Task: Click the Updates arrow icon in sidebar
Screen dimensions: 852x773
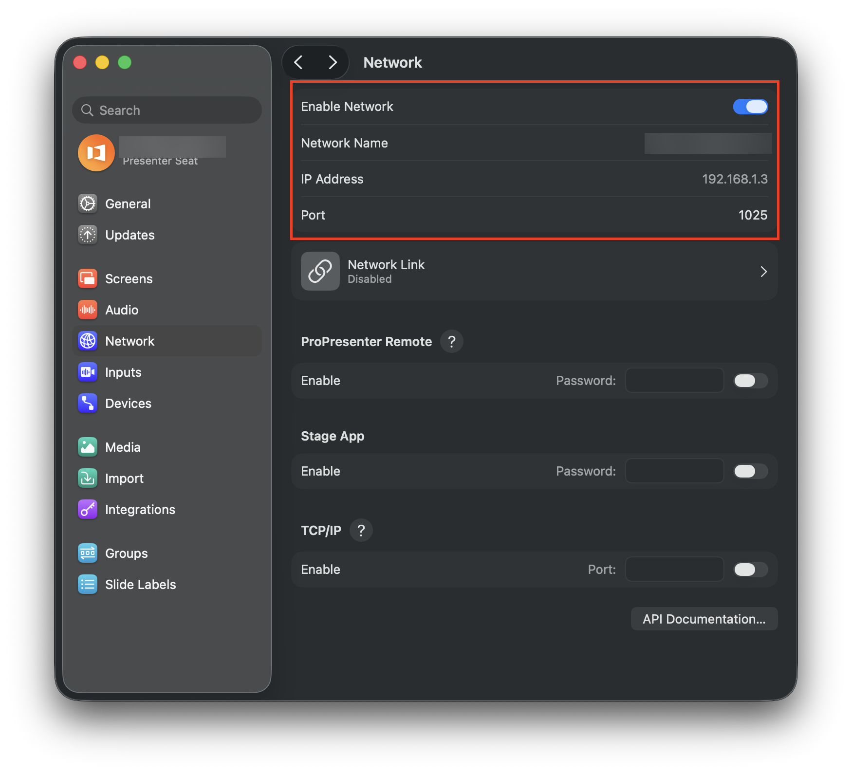Action: click(x=88, y=235)
